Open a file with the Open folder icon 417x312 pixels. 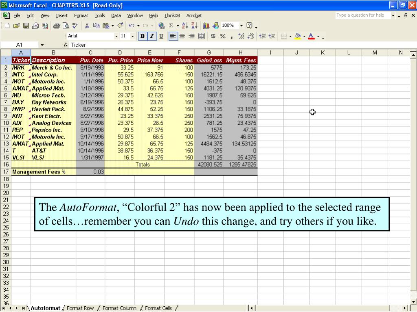point(16,26)
